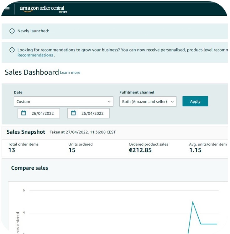Select the Total order items value 13
230x234 pixels.
pyautogui.click(x=12, y=150)
